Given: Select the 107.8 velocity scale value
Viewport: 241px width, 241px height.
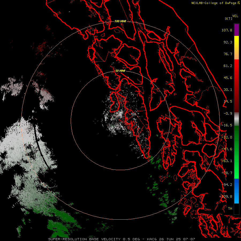Looking at the screenshot, I should [227, 30].
